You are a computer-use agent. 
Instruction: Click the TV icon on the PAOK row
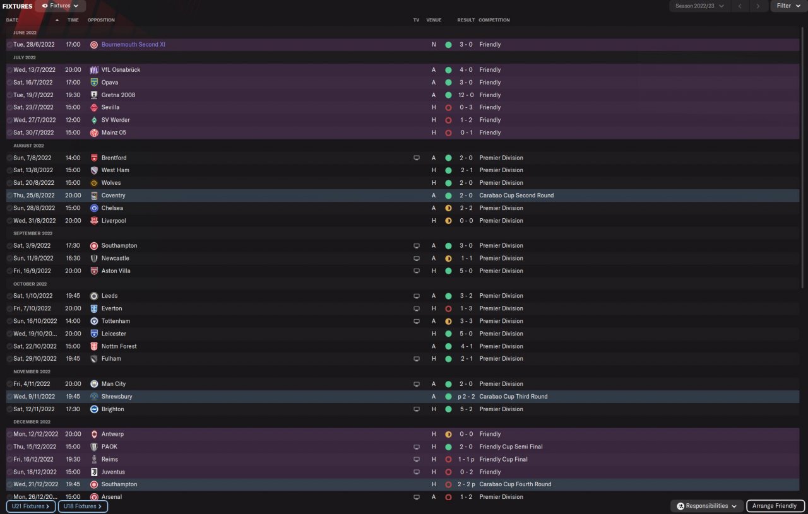coord(416,447)
